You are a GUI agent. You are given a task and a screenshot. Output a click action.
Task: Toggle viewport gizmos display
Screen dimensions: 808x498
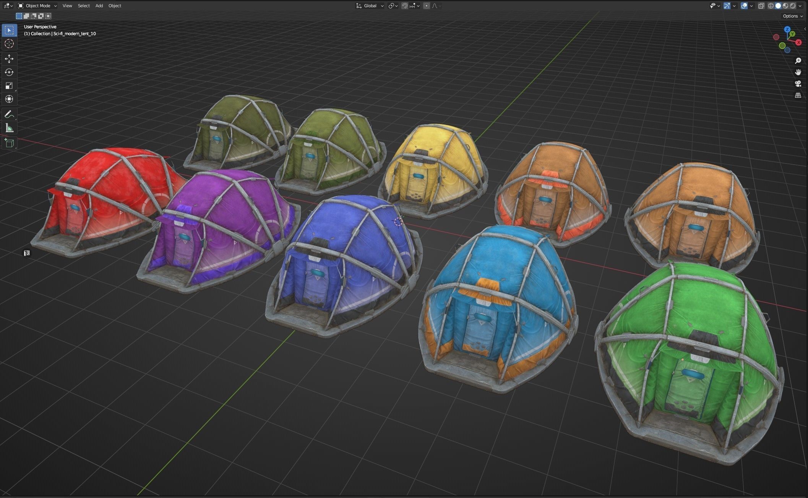coord(727,6)
